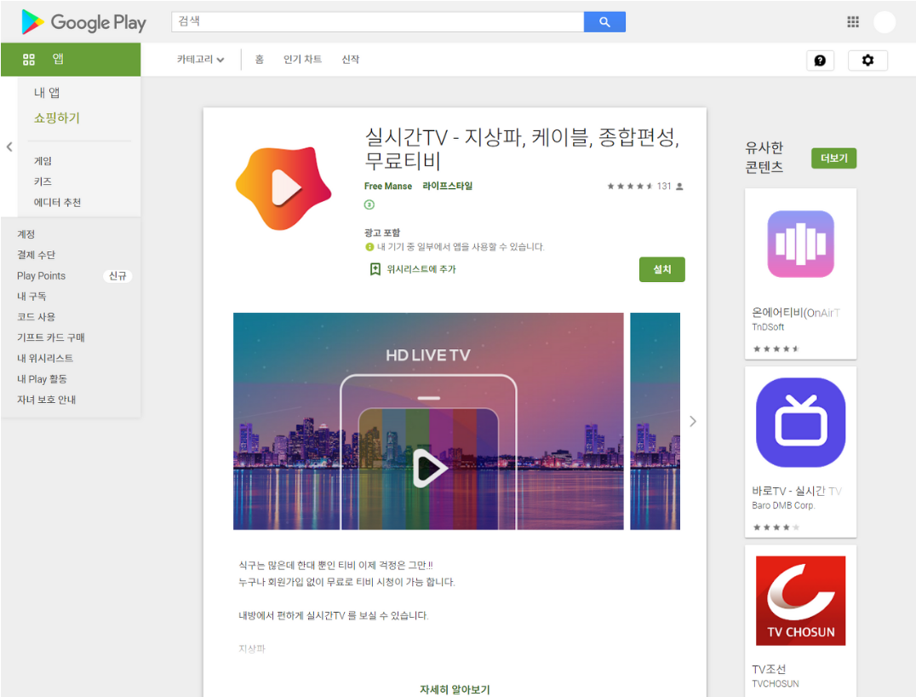
Task: Click the TV조선 app title
Action: pos(769,670)
